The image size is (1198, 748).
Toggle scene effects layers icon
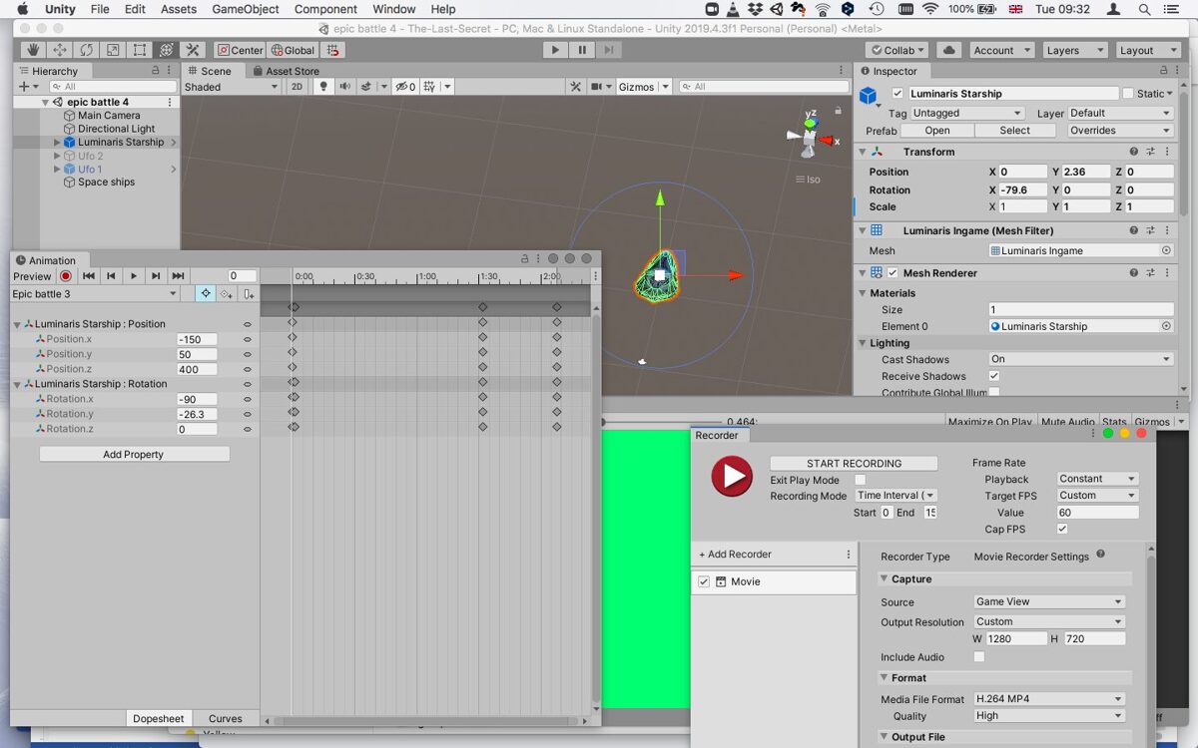(368, 87)
